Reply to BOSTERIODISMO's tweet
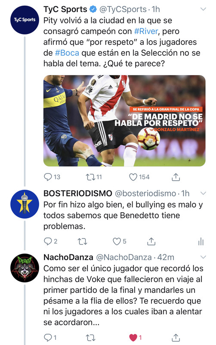This screenshot has height=345, width=216. click(48, 241)
